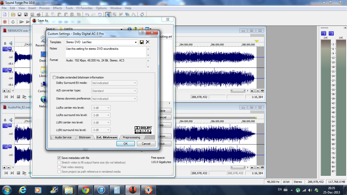This screenshot has width=347, height=195.
Task: Open the Template dropdown
Action: point(136,42)
